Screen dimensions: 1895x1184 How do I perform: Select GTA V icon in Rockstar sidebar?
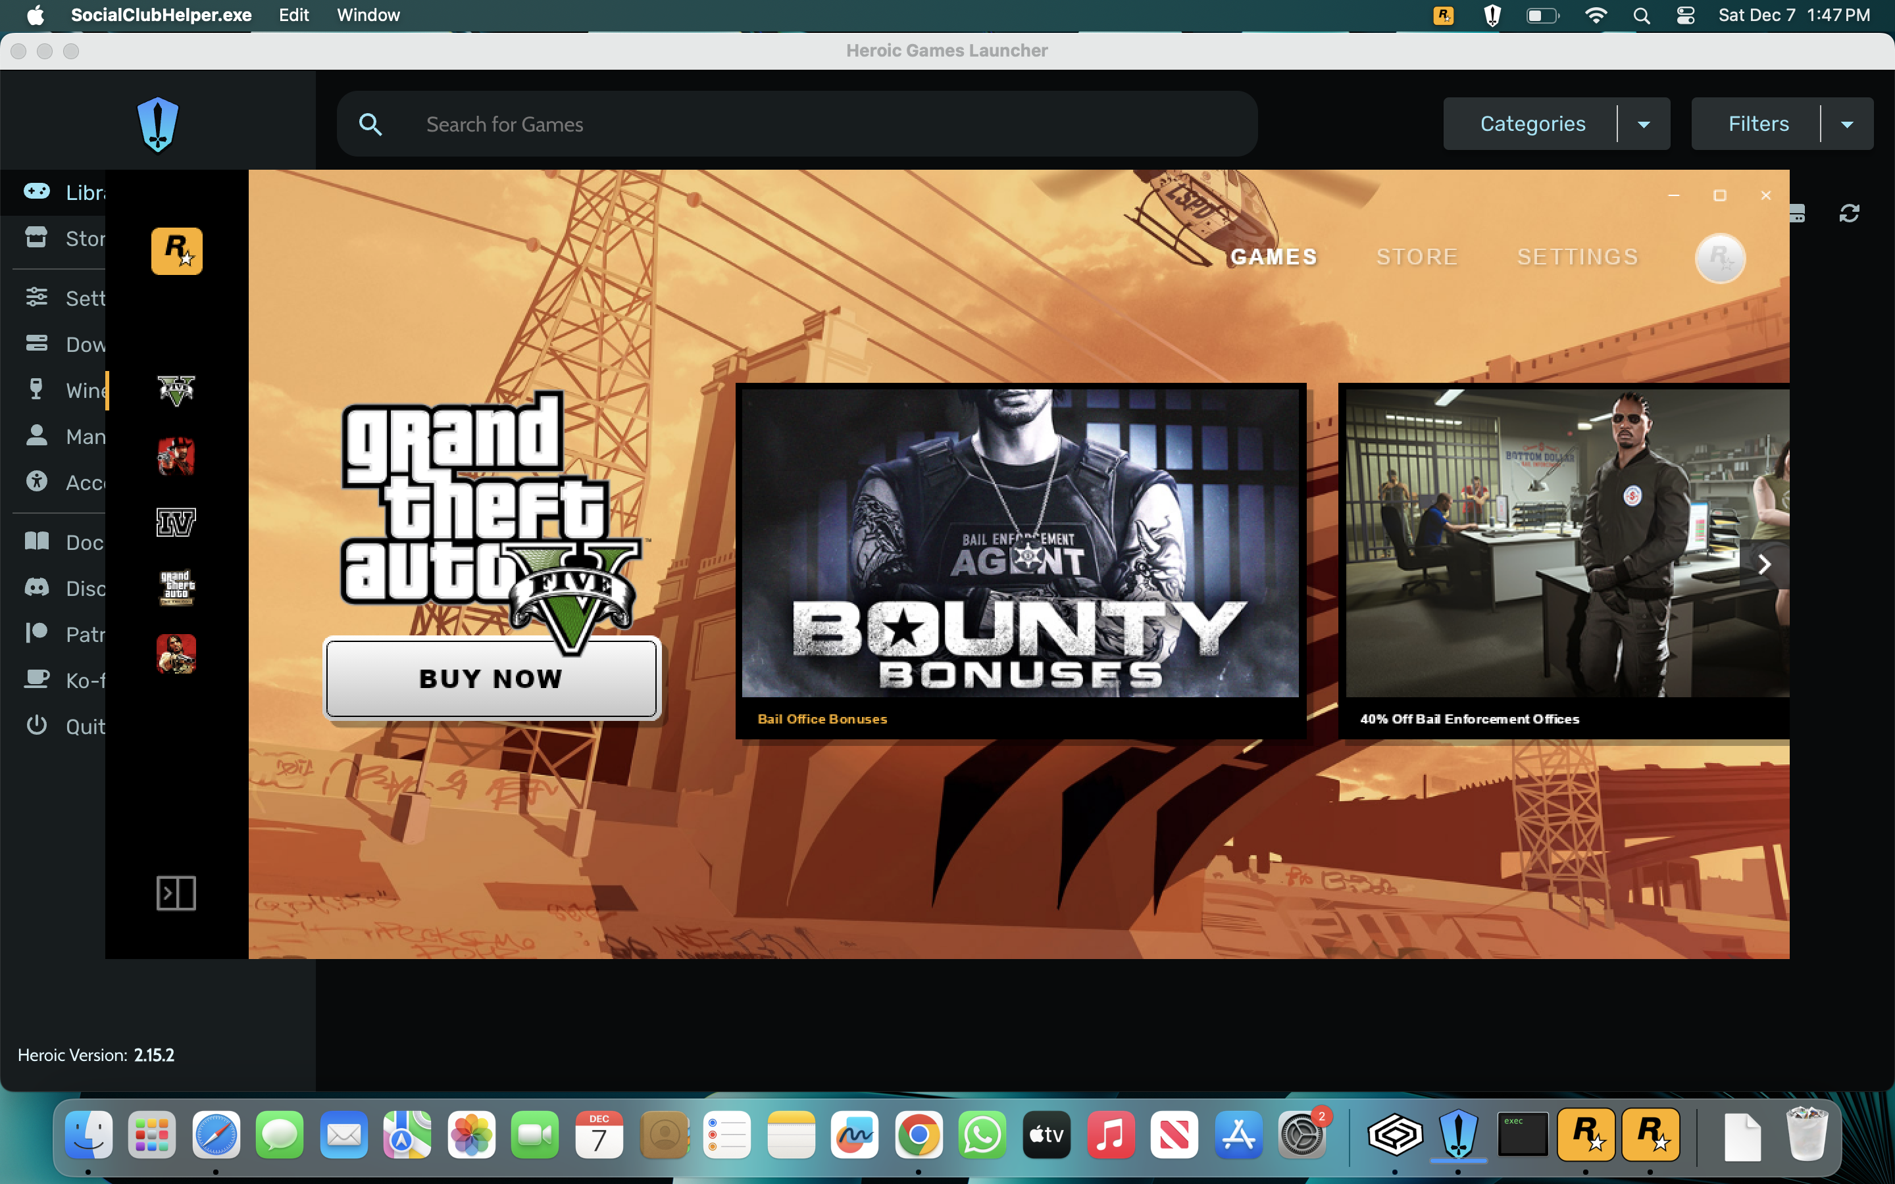tap(176, 389)
